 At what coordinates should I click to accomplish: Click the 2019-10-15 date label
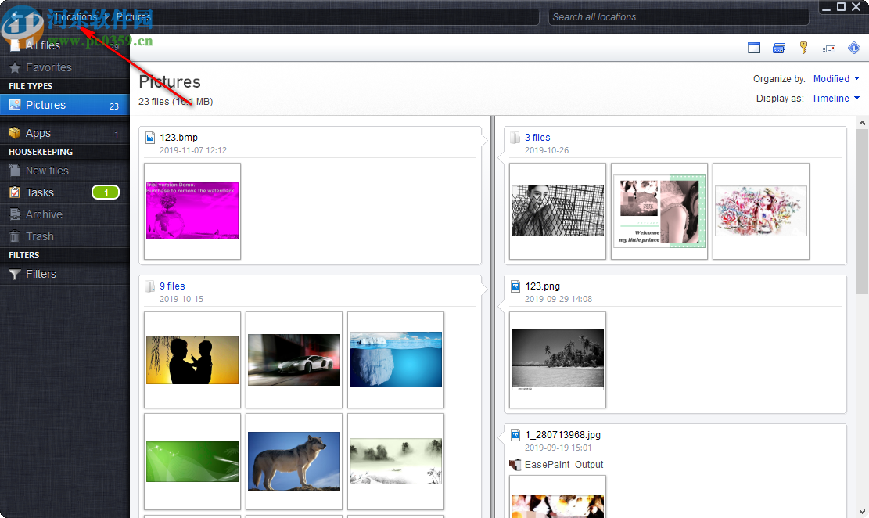[181, 299]
